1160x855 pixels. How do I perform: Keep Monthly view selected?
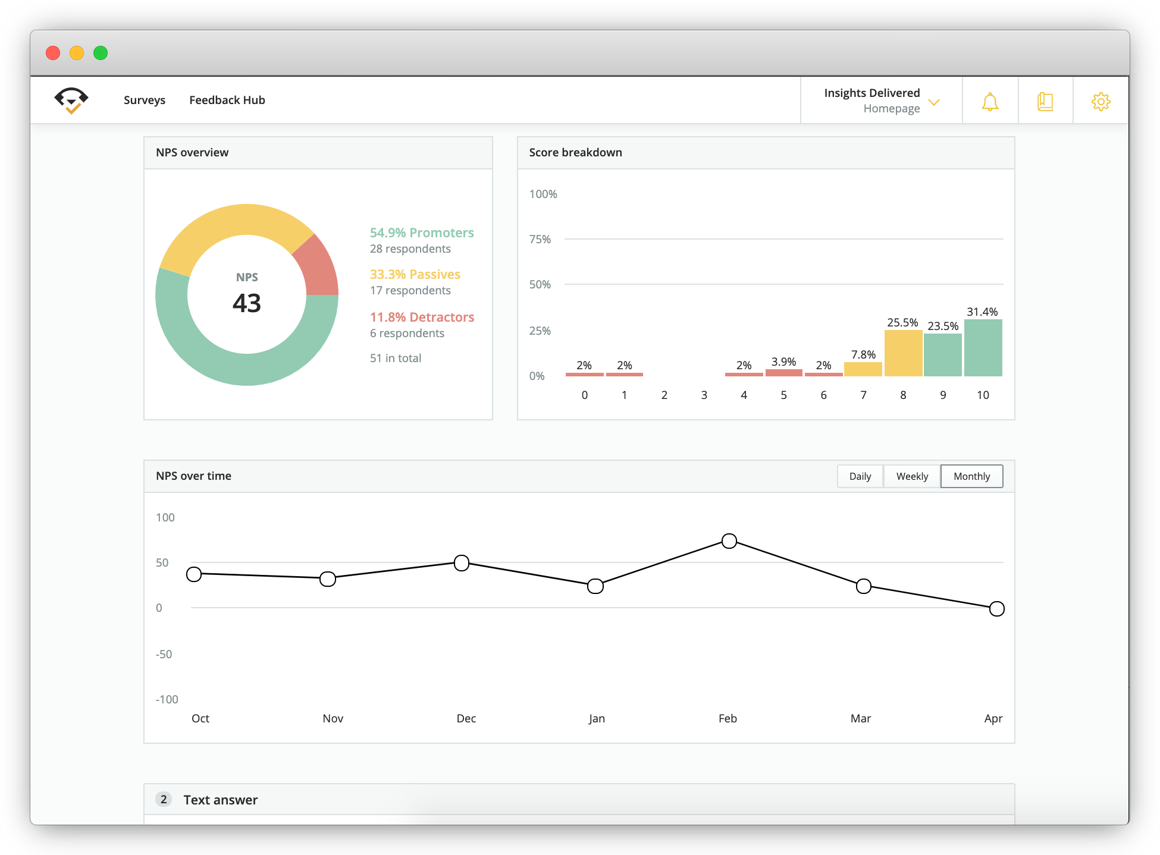tap(971, 476)
